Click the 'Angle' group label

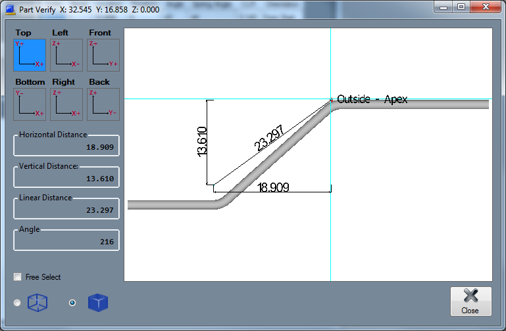coord(30,229)
